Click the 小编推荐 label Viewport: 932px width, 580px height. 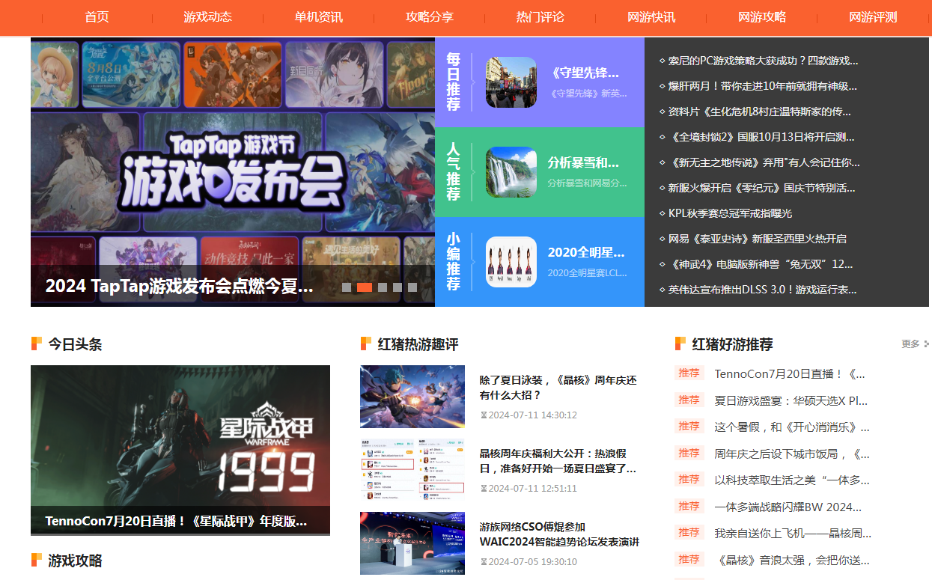pos(453,262)
